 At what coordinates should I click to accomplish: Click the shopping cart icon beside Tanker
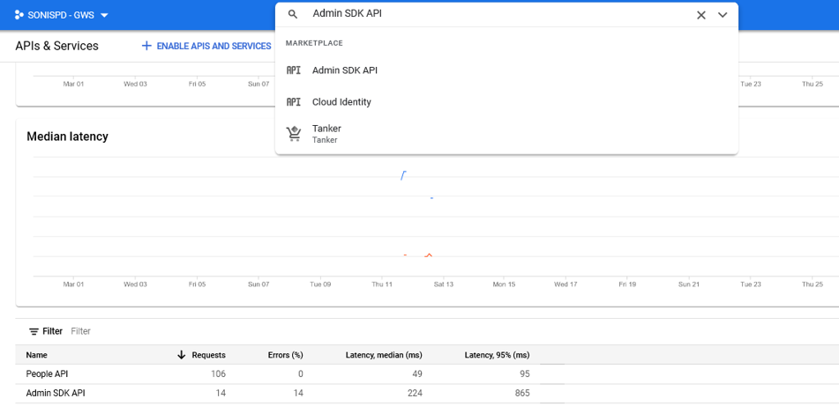pyautogui.click(x=293, y=134)
